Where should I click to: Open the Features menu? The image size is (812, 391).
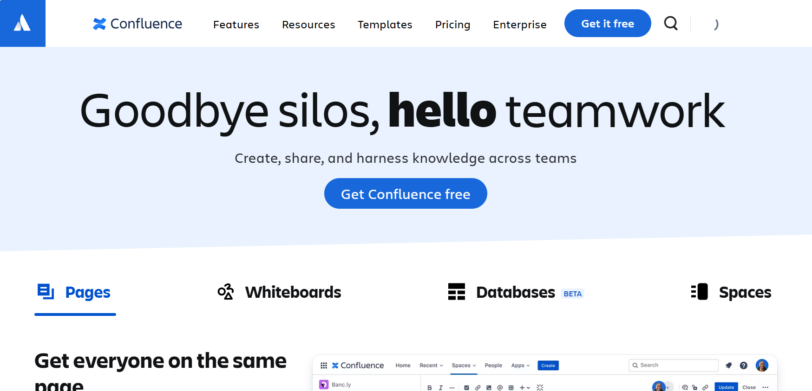click(x=236, y=25)
